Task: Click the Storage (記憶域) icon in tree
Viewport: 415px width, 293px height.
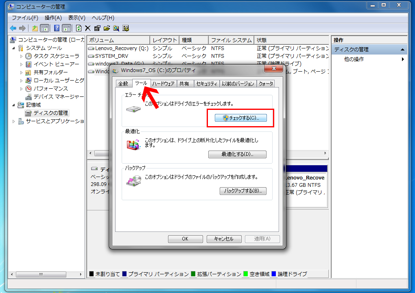Action: (x=21, y=105)
